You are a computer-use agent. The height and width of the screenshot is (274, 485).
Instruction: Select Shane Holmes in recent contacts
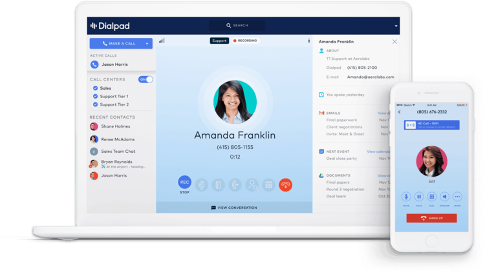click(114, 126)
